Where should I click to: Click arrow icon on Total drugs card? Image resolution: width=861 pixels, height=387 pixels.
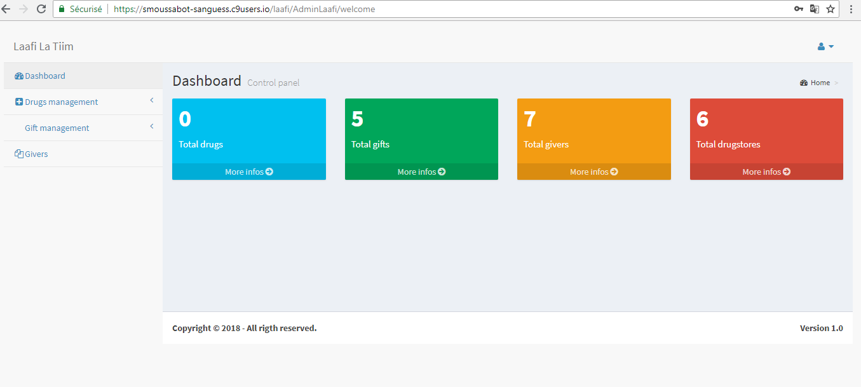[269, 172]
